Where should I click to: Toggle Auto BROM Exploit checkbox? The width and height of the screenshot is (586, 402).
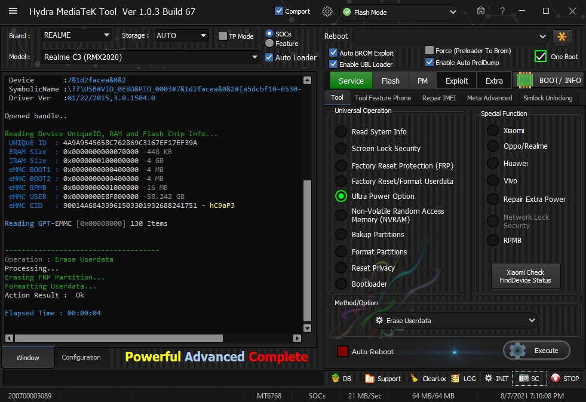pyautogui.click(x=333, y=53)
